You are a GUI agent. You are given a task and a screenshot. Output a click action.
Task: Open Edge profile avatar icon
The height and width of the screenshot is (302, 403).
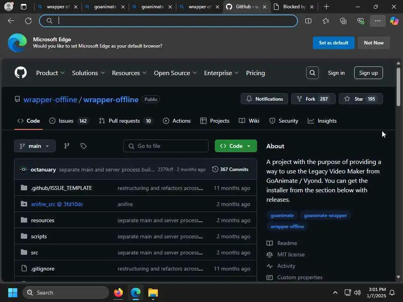point(9,7)
